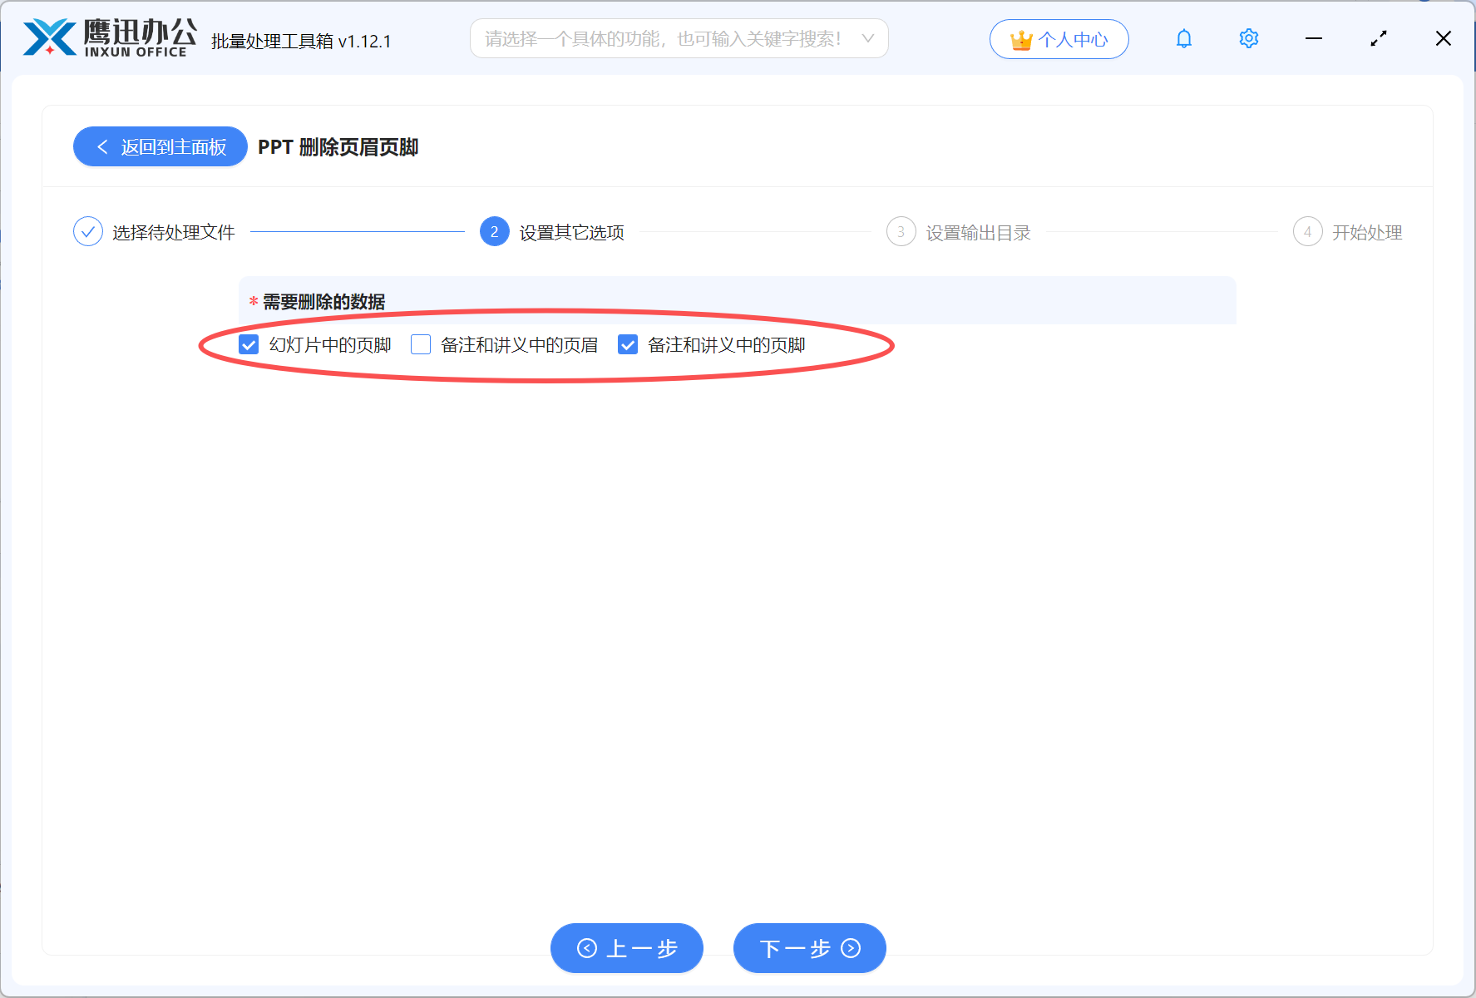This screenshot has height=998, width=1476.
Task: Click the 上一步 button
Action: click(626, 948)
